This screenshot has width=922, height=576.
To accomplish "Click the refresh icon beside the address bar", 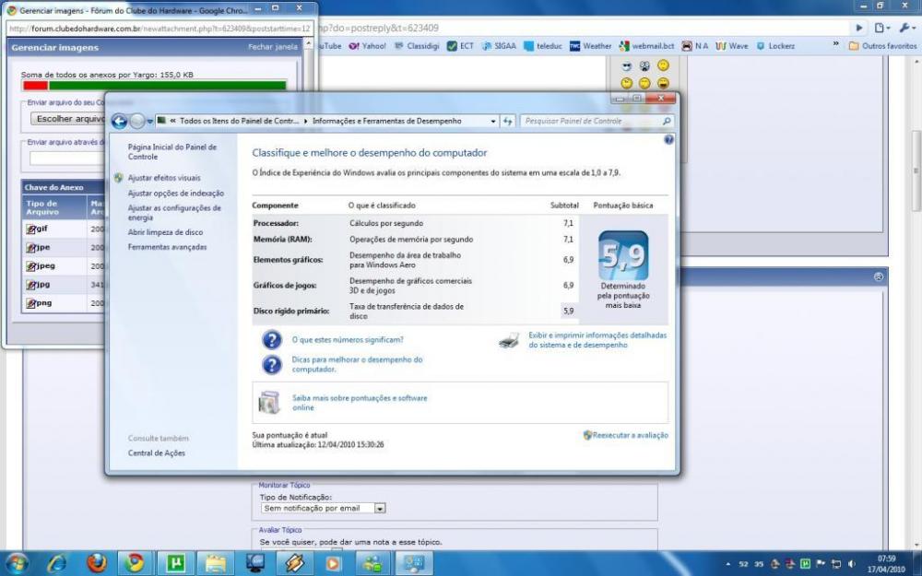I will 508,121.
